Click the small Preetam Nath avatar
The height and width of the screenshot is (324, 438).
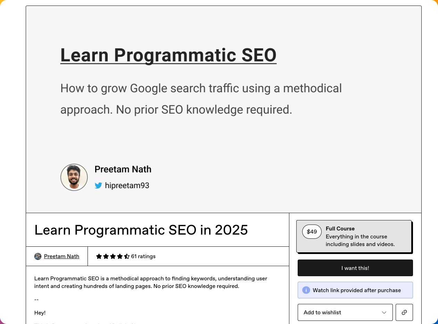(x=38, y=256)
